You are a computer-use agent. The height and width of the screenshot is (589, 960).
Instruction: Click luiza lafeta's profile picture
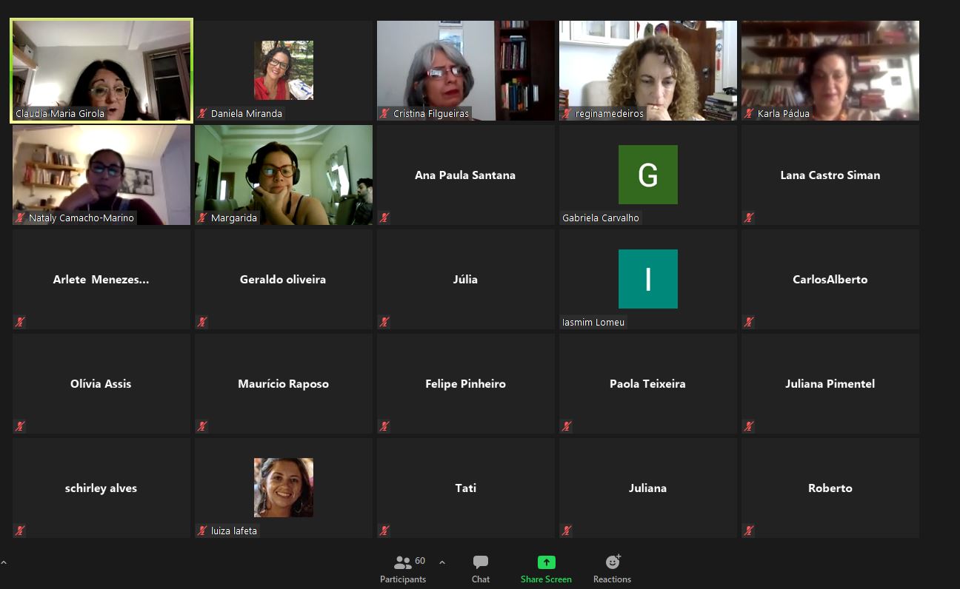pyautogui.click(x=284, y=488)
